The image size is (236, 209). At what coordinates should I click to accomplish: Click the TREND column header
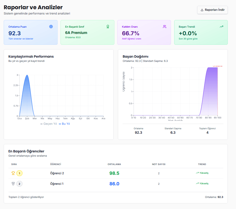tap(202, 164)
